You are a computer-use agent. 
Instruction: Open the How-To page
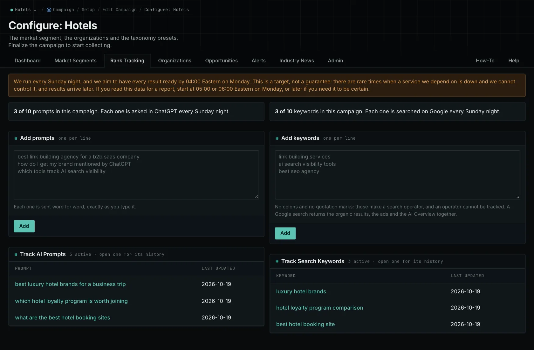(x=485, y=61)
